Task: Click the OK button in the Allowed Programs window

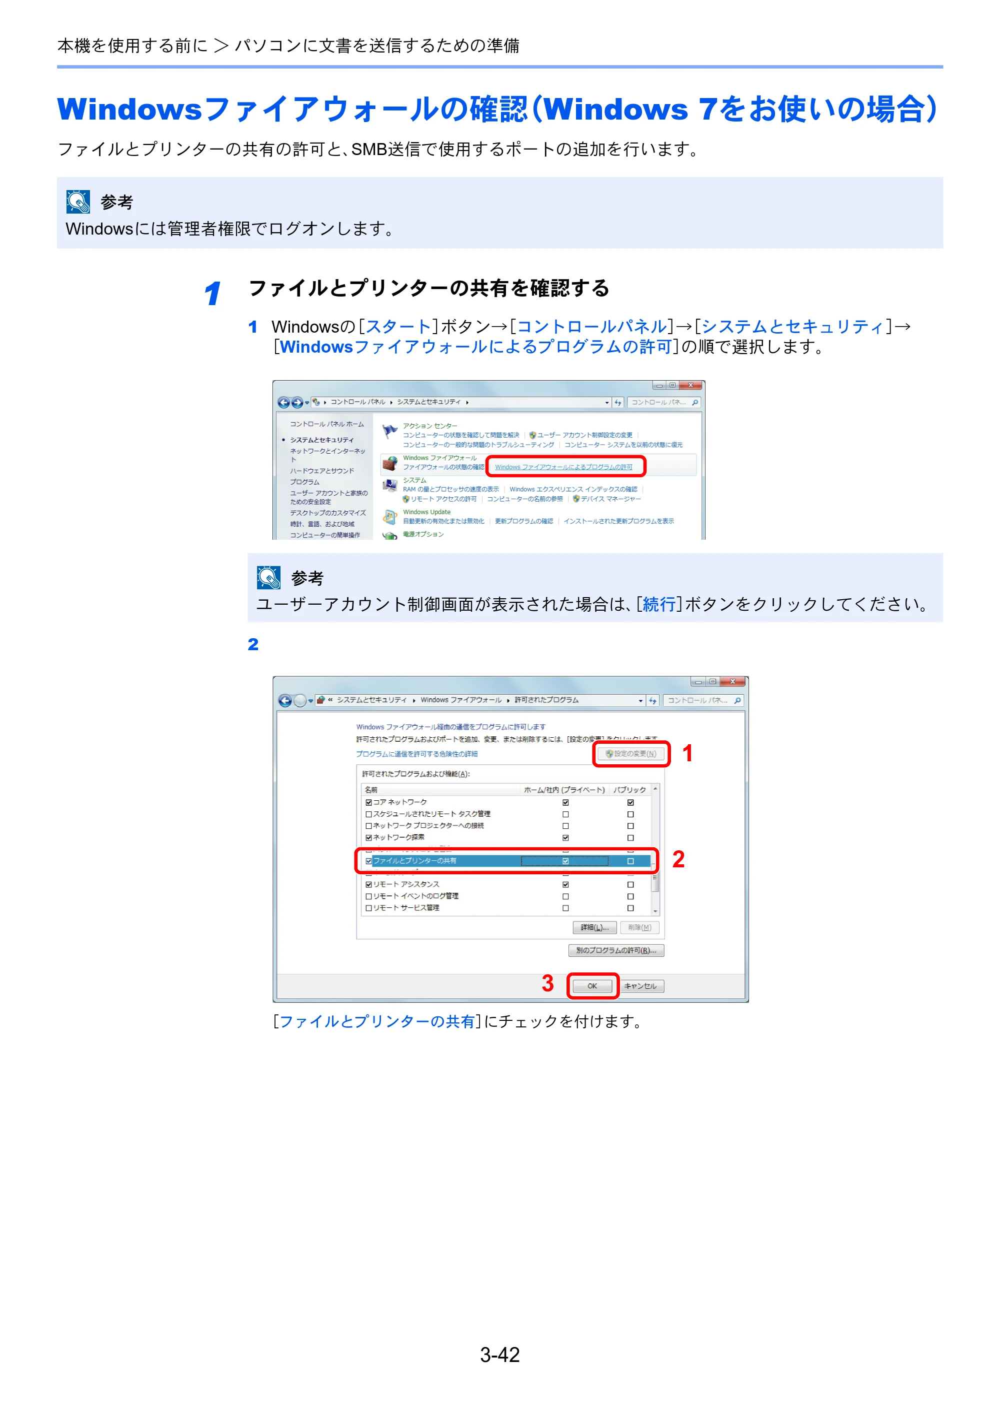Action: click(x=592, y=986)
